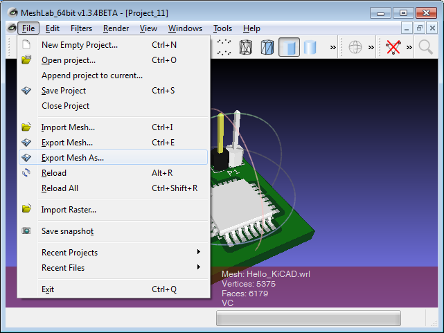The image size is (444, 333).
Task: Click the Faces: 6179 text
Action: 245,294
